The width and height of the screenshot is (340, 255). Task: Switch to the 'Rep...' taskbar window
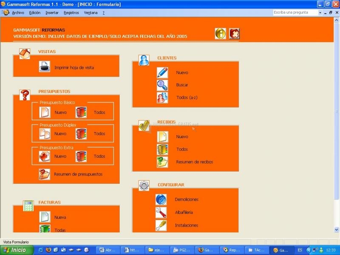232,250
